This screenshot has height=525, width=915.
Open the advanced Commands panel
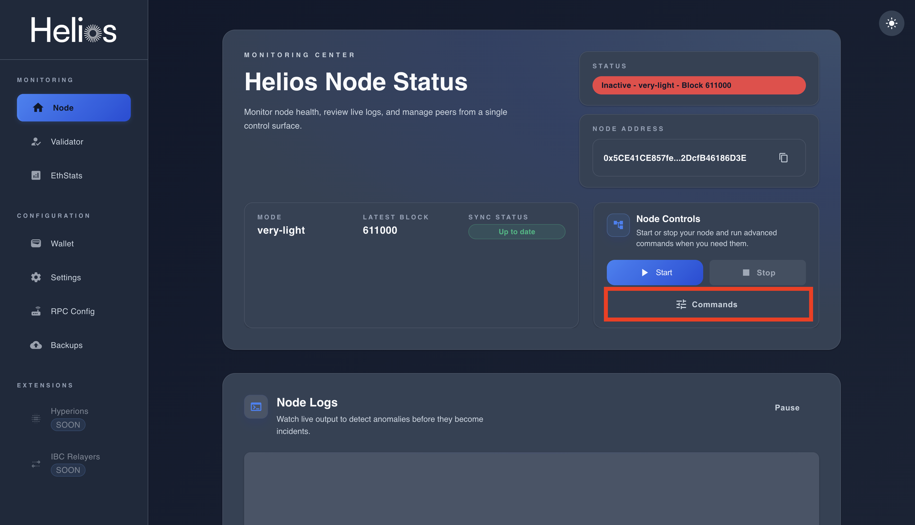pyautogui.click(x=708, y=304)
